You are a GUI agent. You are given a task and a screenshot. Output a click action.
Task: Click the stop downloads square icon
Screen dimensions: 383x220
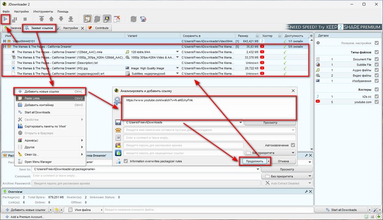[x=25, y=19]
